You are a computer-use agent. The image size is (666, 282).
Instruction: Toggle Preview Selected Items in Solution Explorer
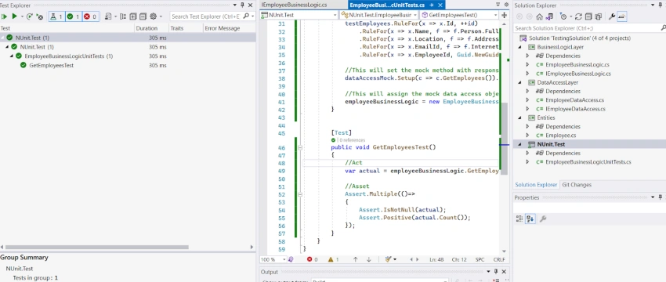pos(622,16)
